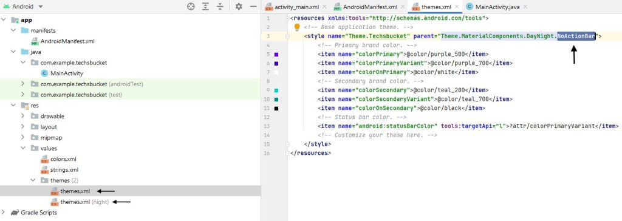
Task: Select strings.xml in the values folder
Action: click(64, 170)
